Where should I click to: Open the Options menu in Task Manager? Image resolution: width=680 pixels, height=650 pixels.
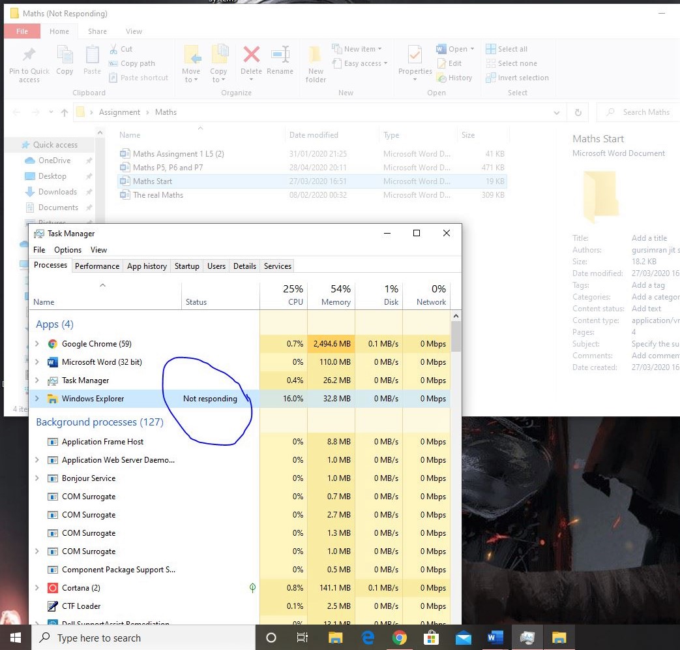click(x=68, y=250)
